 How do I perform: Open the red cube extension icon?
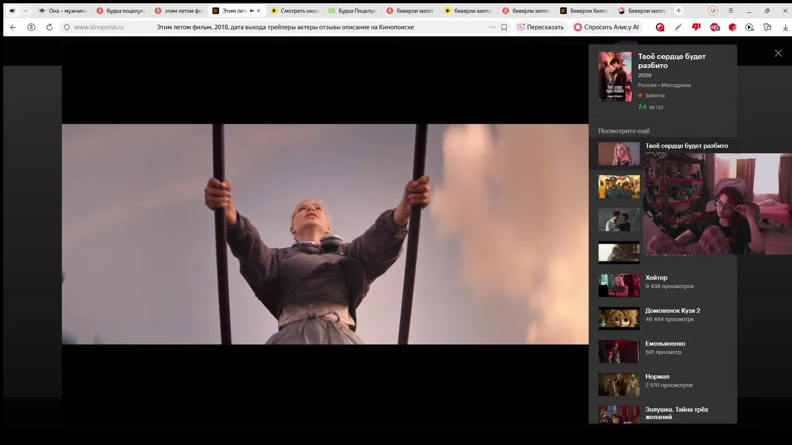pos(733,27)
